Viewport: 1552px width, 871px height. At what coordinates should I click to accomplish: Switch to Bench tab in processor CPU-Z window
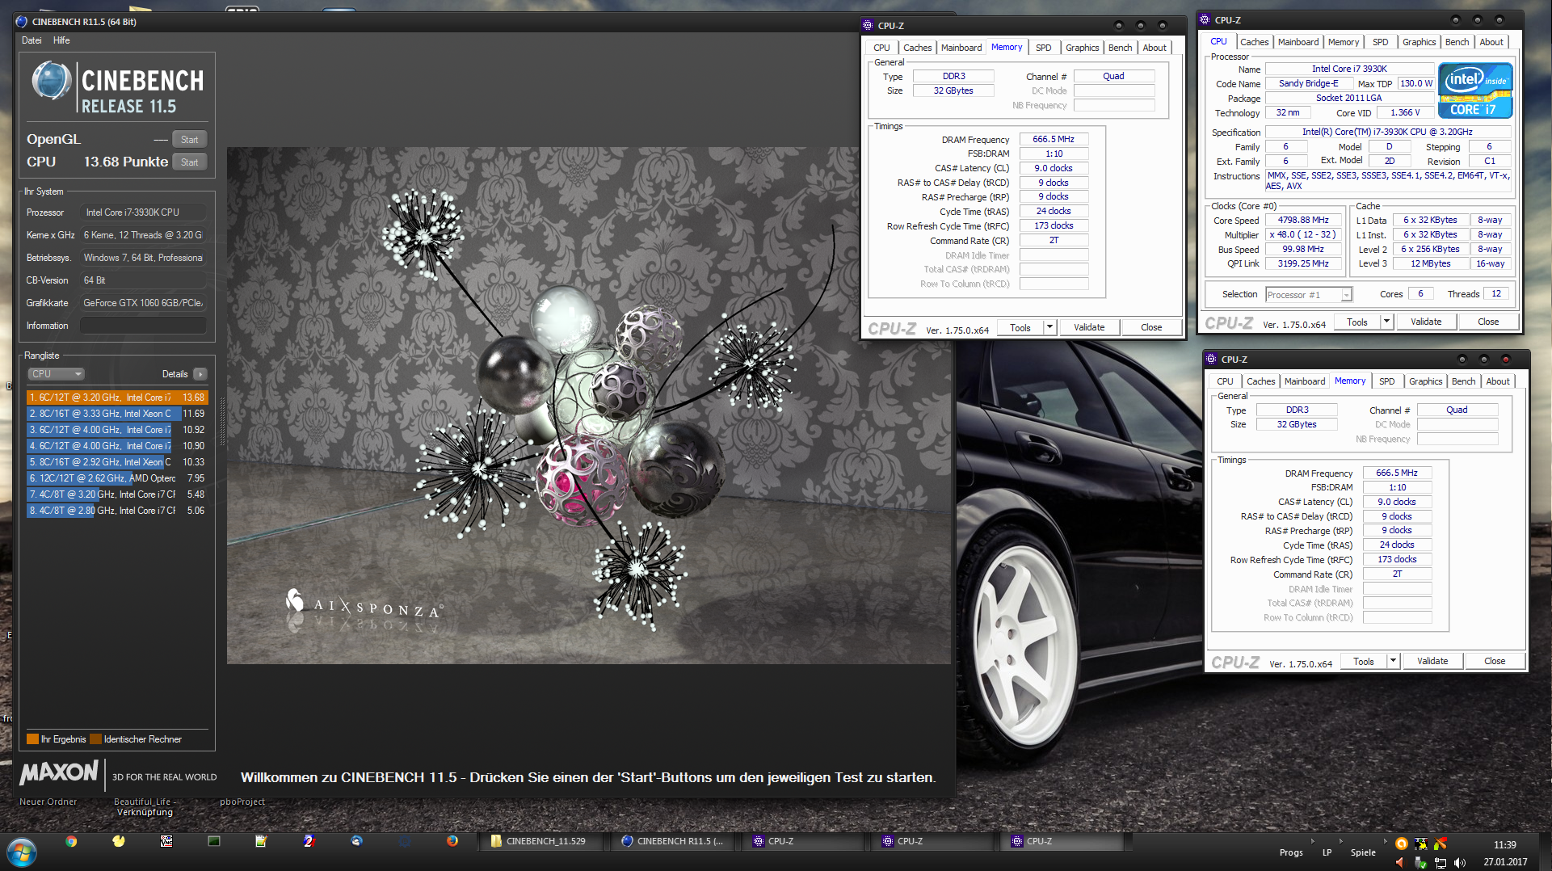[1457, 42]
